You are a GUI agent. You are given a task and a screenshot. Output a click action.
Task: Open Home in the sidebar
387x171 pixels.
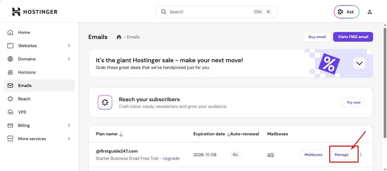click(39, 32)
